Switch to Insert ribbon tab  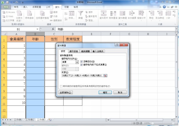(25, 7)
